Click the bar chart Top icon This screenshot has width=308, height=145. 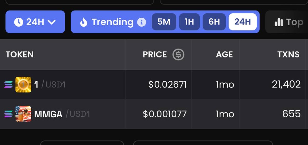click(x=278, y=22)
